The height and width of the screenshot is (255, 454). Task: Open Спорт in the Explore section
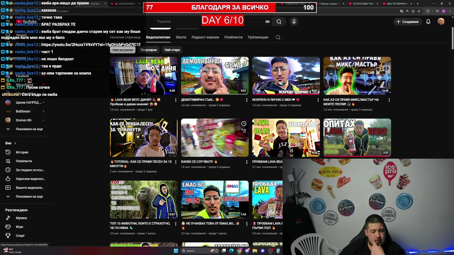pyautogui.click(x=20, y=236)
